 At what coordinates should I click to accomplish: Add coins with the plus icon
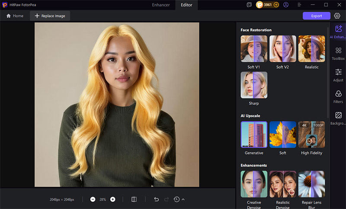pyautogui.click(x=276, y=5)
